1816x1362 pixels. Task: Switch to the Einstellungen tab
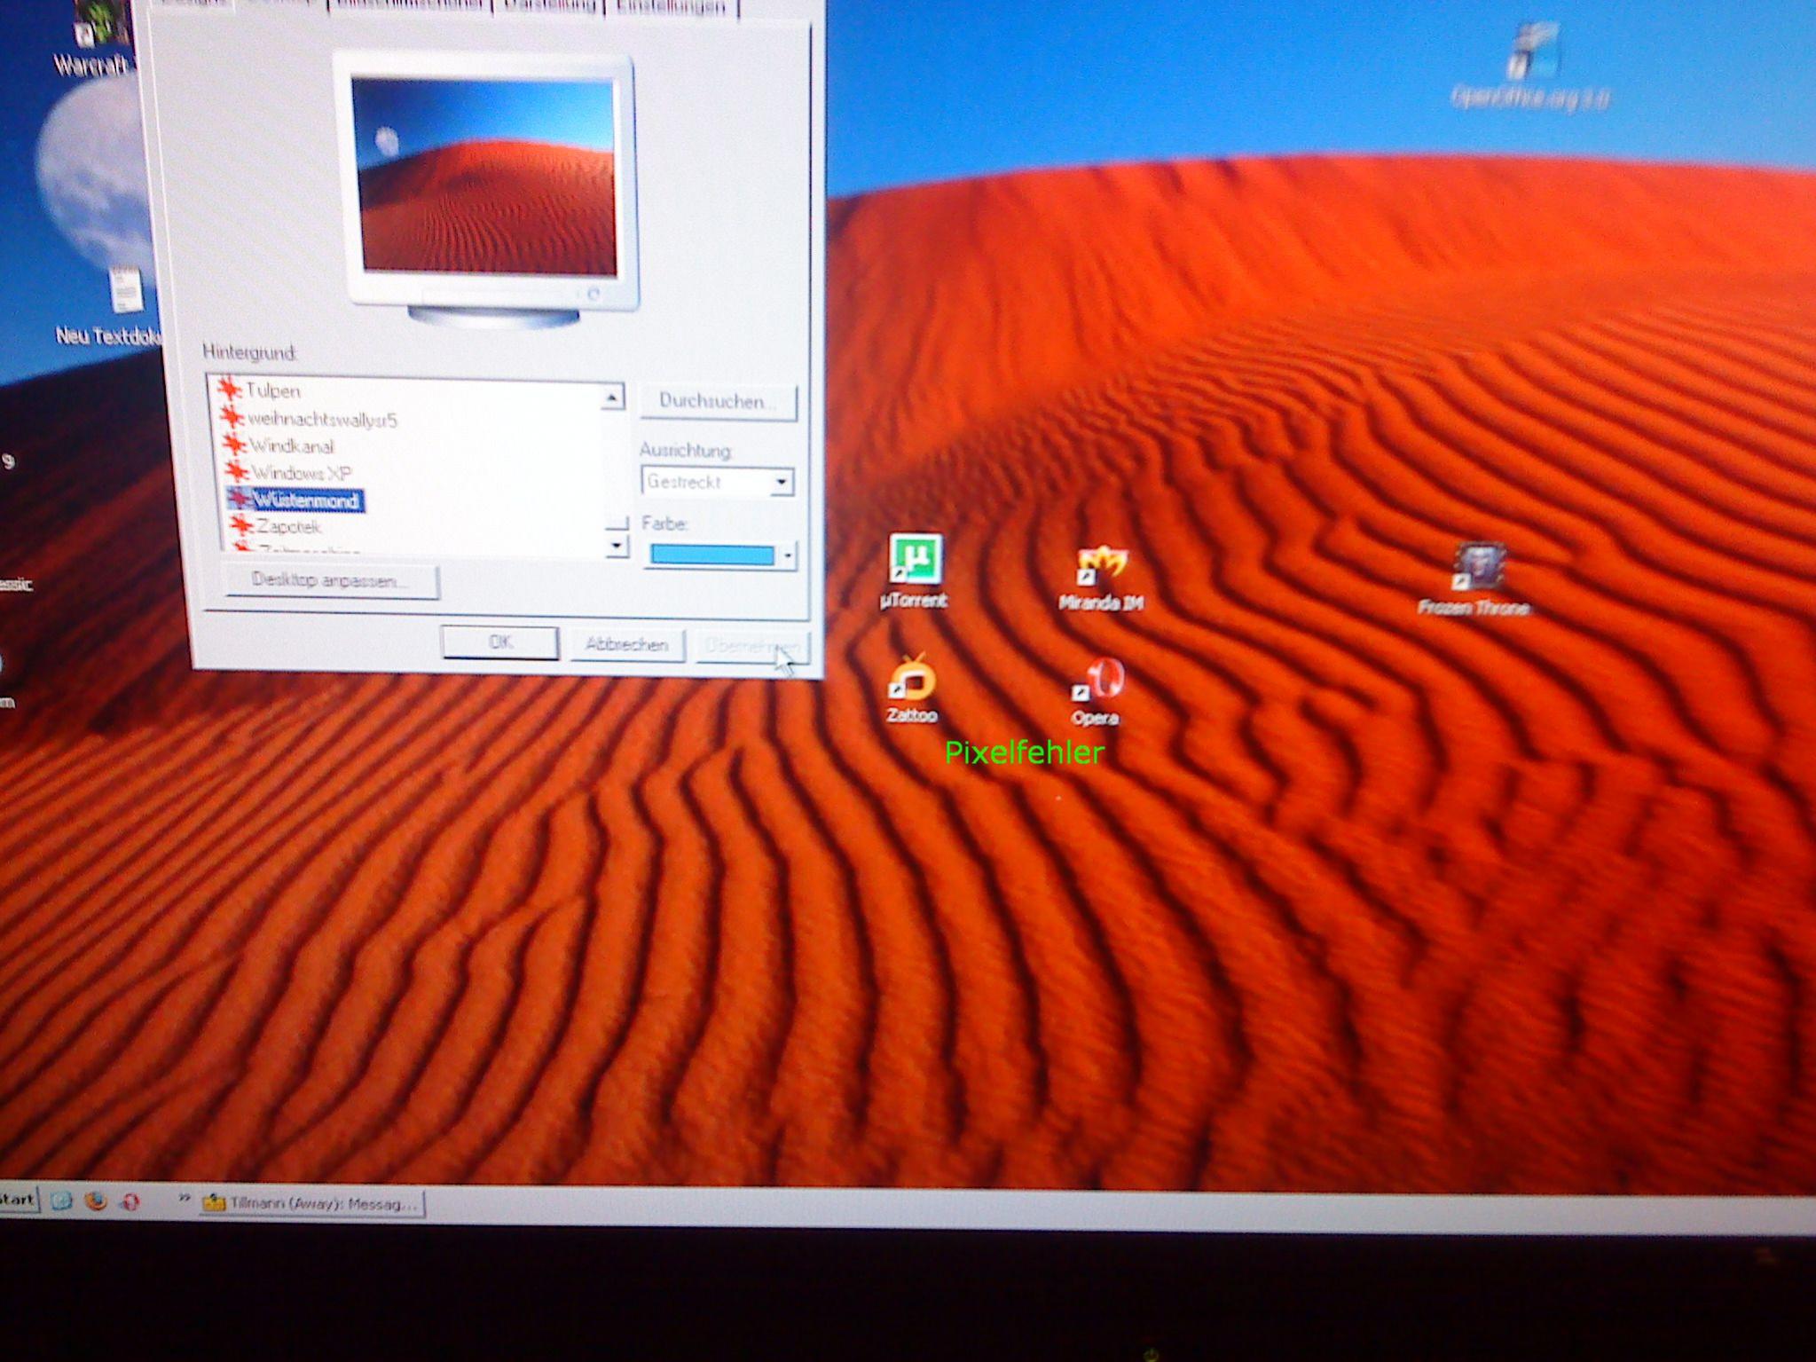click(672, 7)
